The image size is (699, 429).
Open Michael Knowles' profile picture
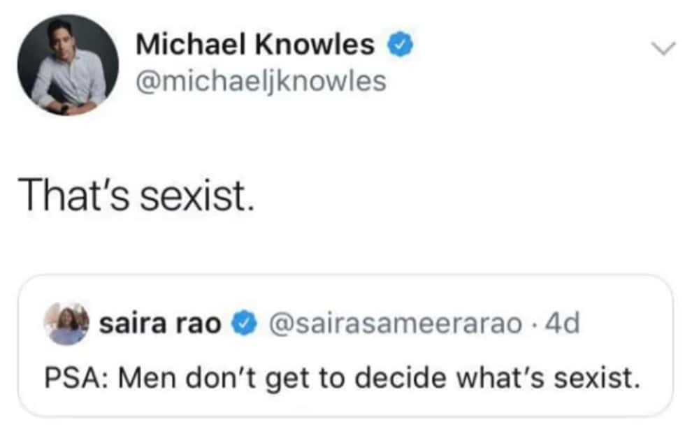click(69, 66)
